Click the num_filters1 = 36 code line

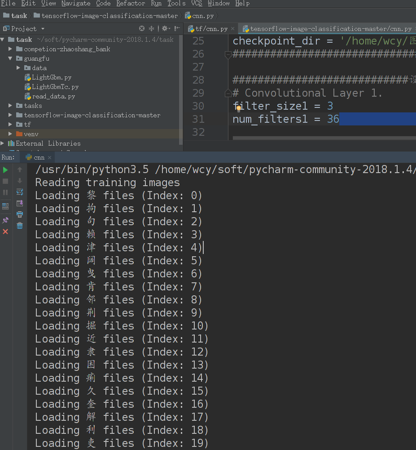pyautogui.click(x=286, y=119)
